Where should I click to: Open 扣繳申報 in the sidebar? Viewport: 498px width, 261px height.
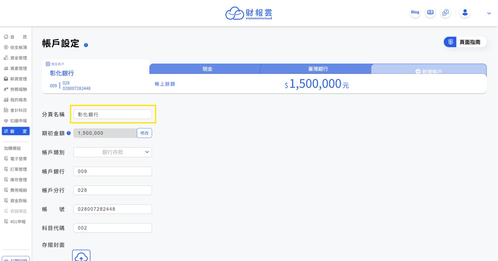16,121
